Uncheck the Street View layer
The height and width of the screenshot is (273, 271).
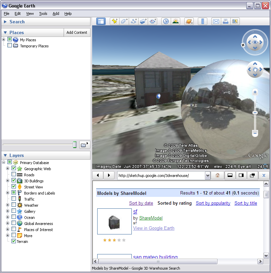click(14, 187)
